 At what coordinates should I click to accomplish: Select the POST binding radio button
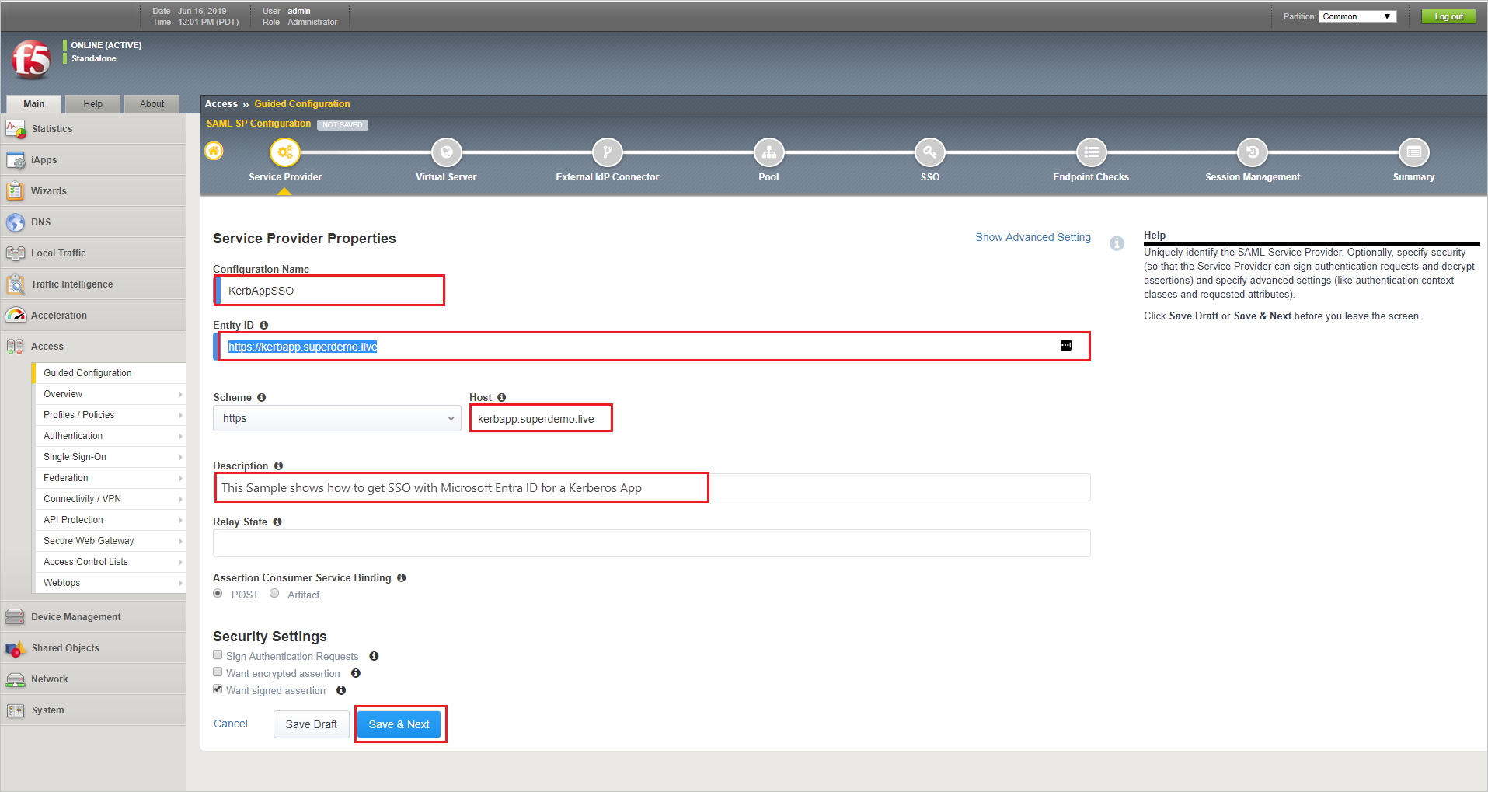point(218,594)
